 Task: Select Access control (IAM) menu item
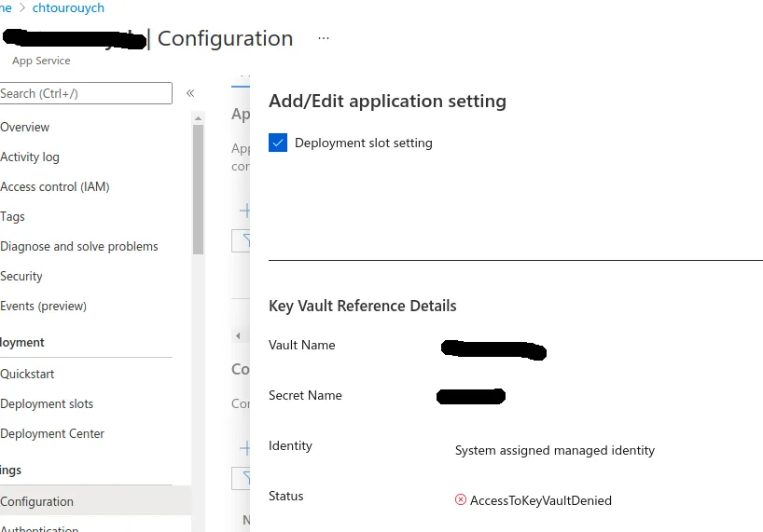[55, 186]
